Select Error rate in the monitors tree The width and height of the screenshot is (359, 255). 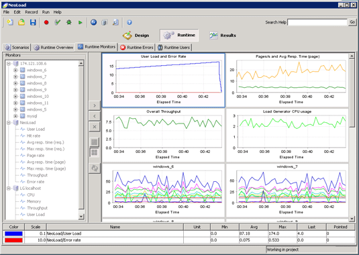[x=36, y=182]
